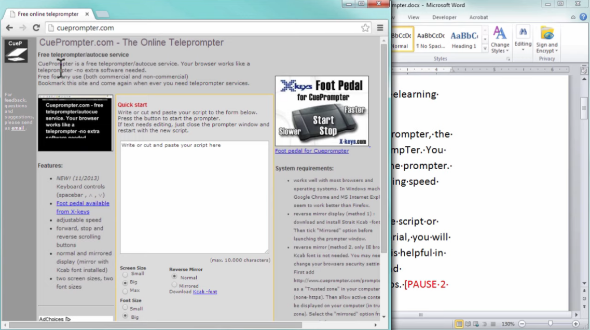Screen dimensions: 590x330
Task: Select Small font size
Action: [125, 308]
